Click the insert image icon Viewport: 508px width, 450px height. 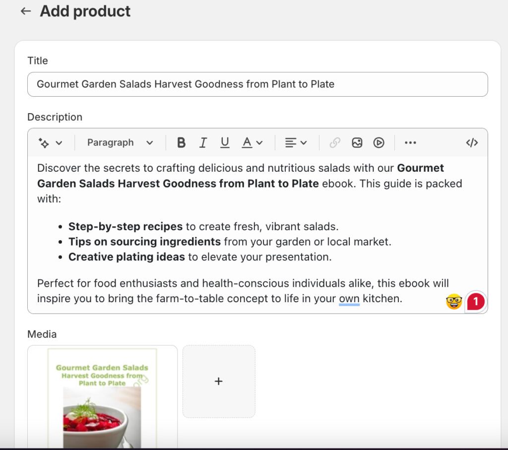[x=357, y=143]
